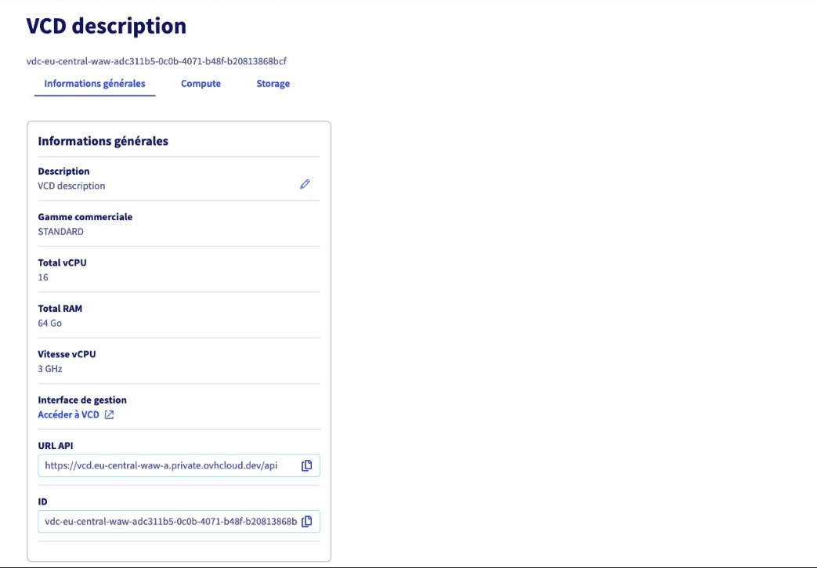This screenshot has height=568, width=817.
Task: Click the description value text in the card
Action: coord(71,186)
